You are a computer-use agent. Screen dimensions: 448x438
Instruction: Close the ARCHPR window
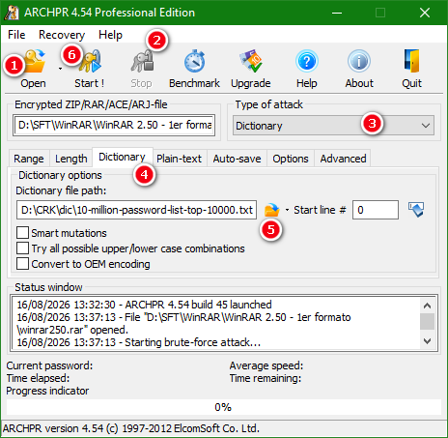[425, 13]
